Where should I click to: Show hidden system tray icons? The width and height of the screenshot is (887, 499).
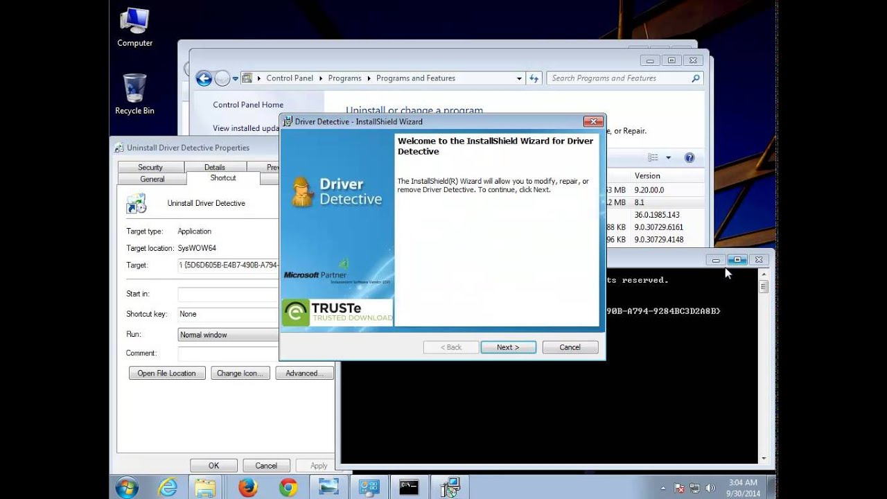coord(663,488)
